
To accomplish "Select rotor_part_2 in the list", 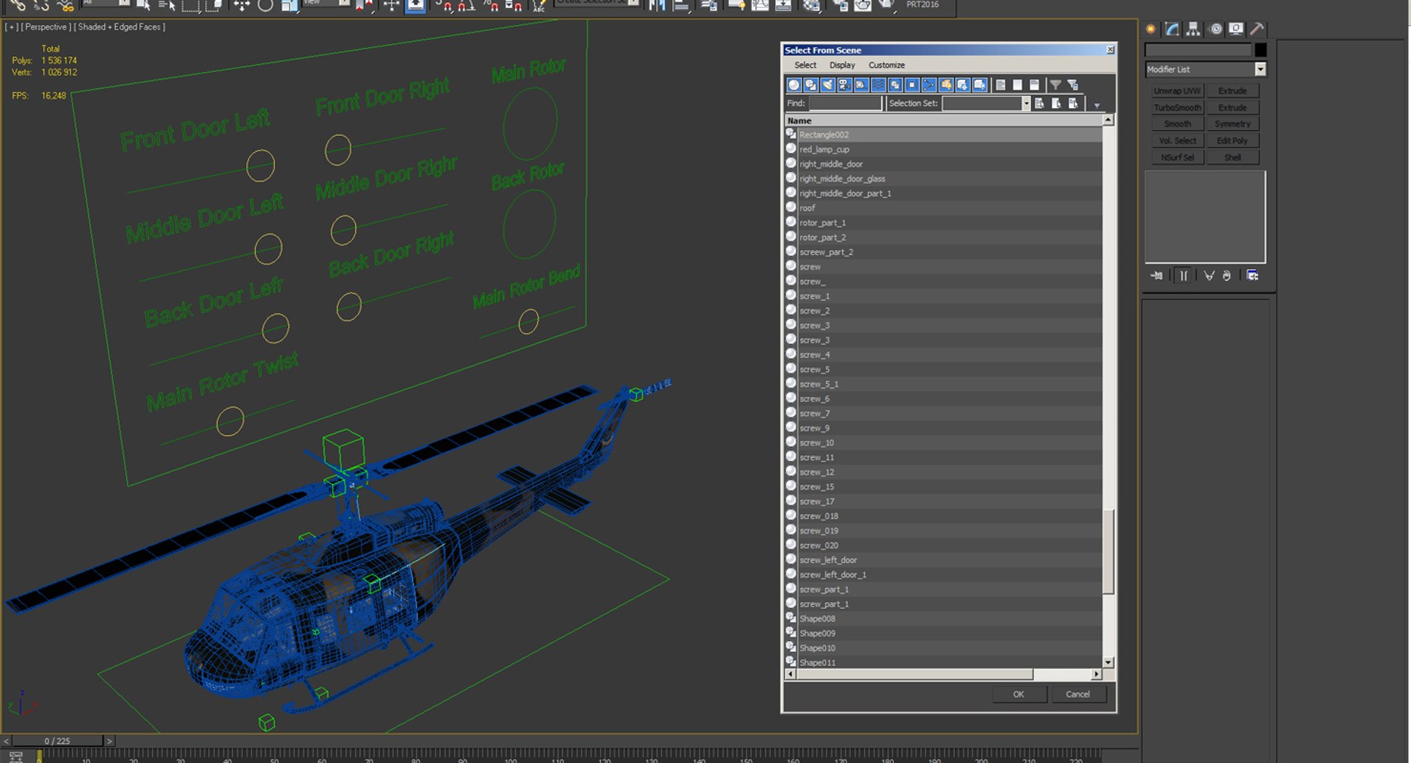I will pos(943,237).
